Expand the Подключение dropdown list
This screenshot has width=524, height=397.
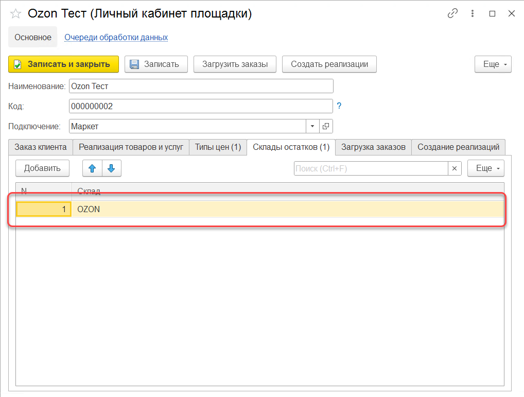click(312, 126)
